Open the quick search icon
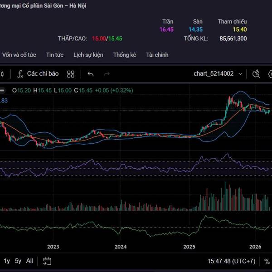The width and height of the screenshot is (272, 272). click(x=256, y=73)
